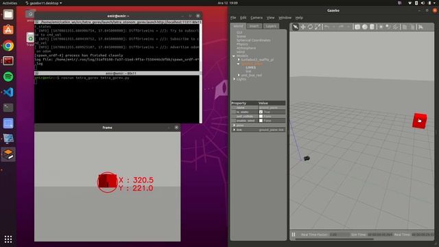Expand the turtlebot3_waffle_pi model node
439x247 pixels.
click(239, 60)
